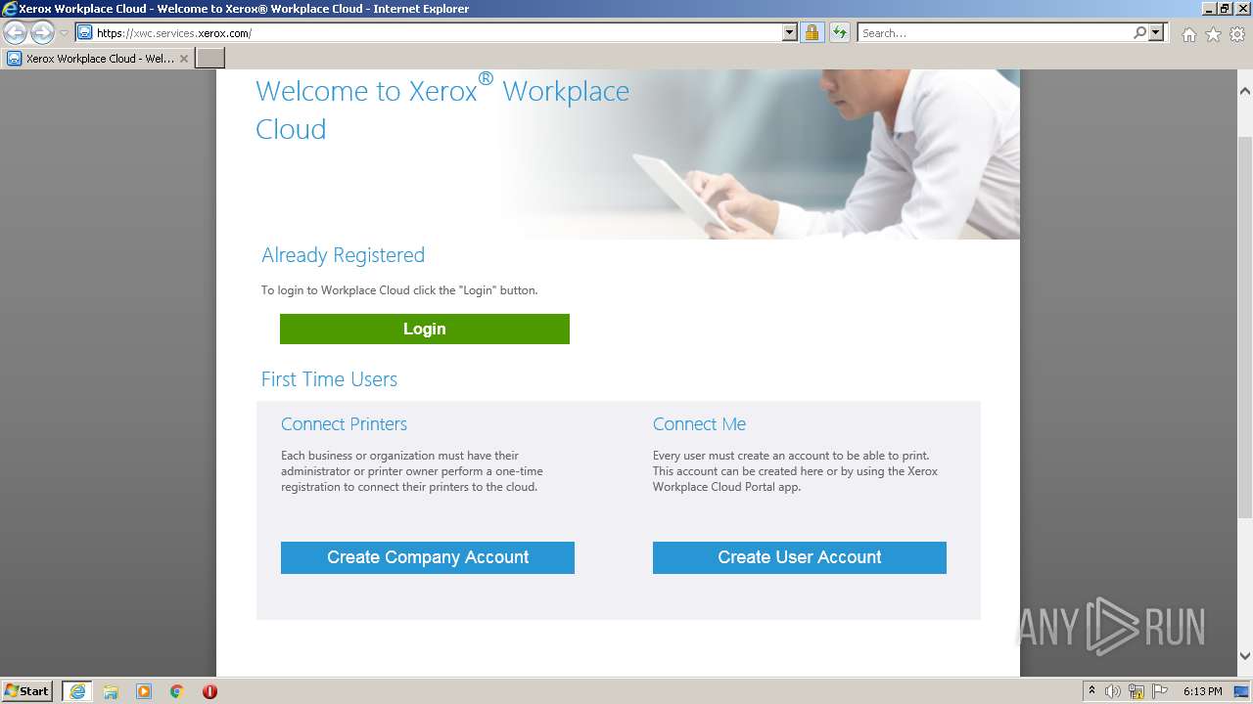
Task: Open the network tray icon
Action: coord(1137,691)
